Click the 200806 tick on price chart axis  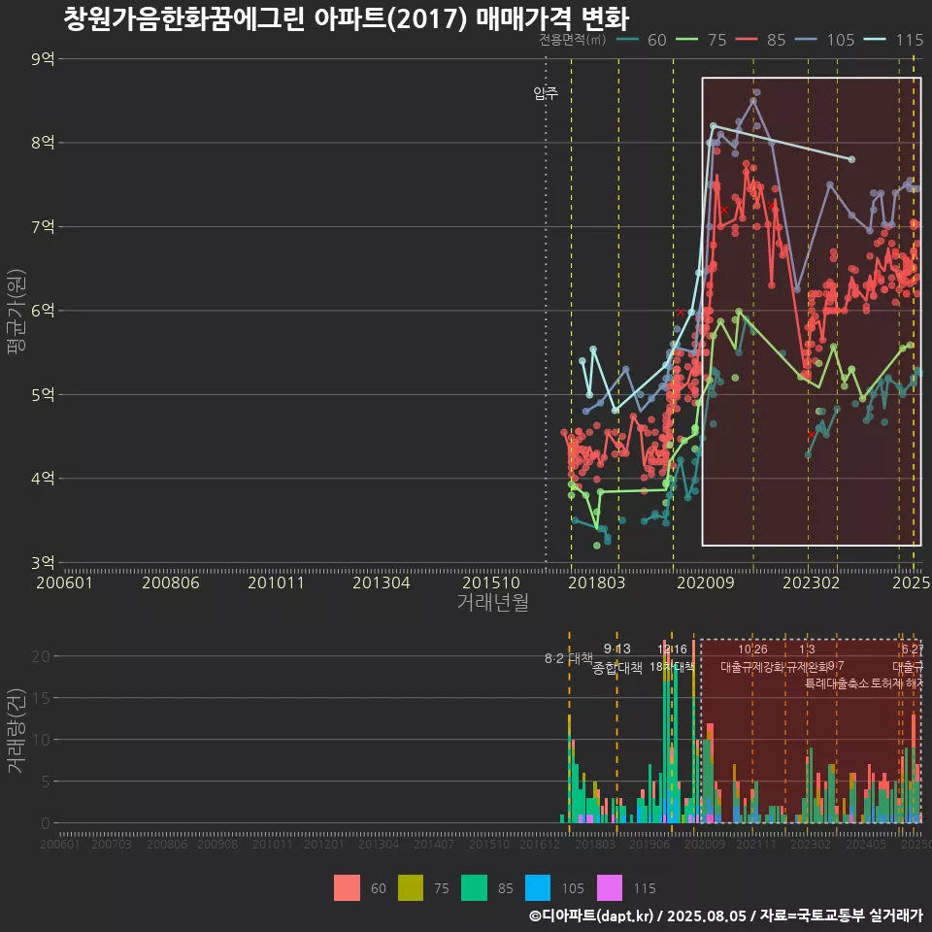pos(171,582)
